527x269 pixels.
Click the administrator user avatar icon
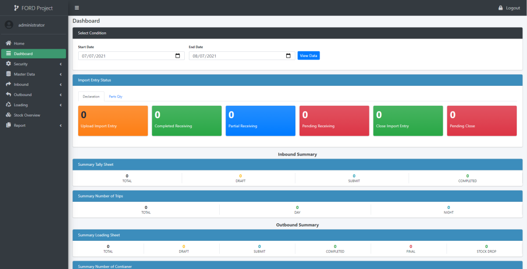coord(9,25)
